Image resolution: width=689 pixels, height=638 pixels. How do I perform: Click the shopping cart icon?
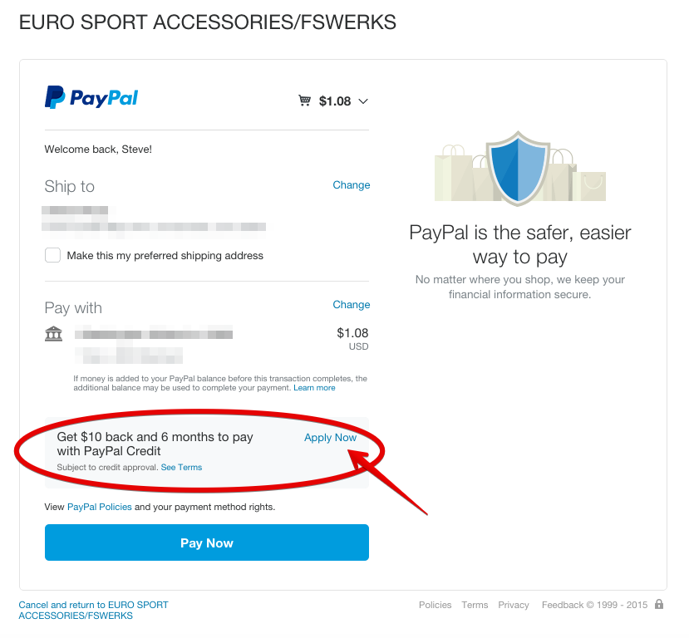[x=305, y=101]
